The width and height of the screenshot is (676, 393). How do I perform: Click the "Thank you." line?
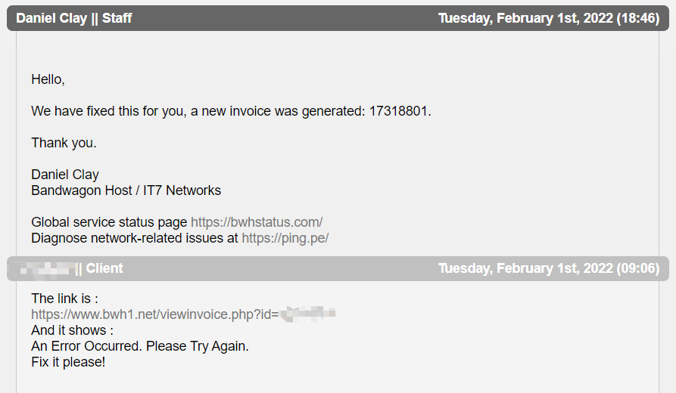(64, 143)
